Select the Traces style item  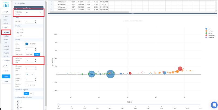click(x=6, y=32)
